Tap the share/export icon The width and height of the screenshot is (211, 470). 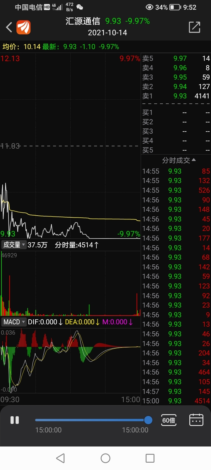point(195,27)
